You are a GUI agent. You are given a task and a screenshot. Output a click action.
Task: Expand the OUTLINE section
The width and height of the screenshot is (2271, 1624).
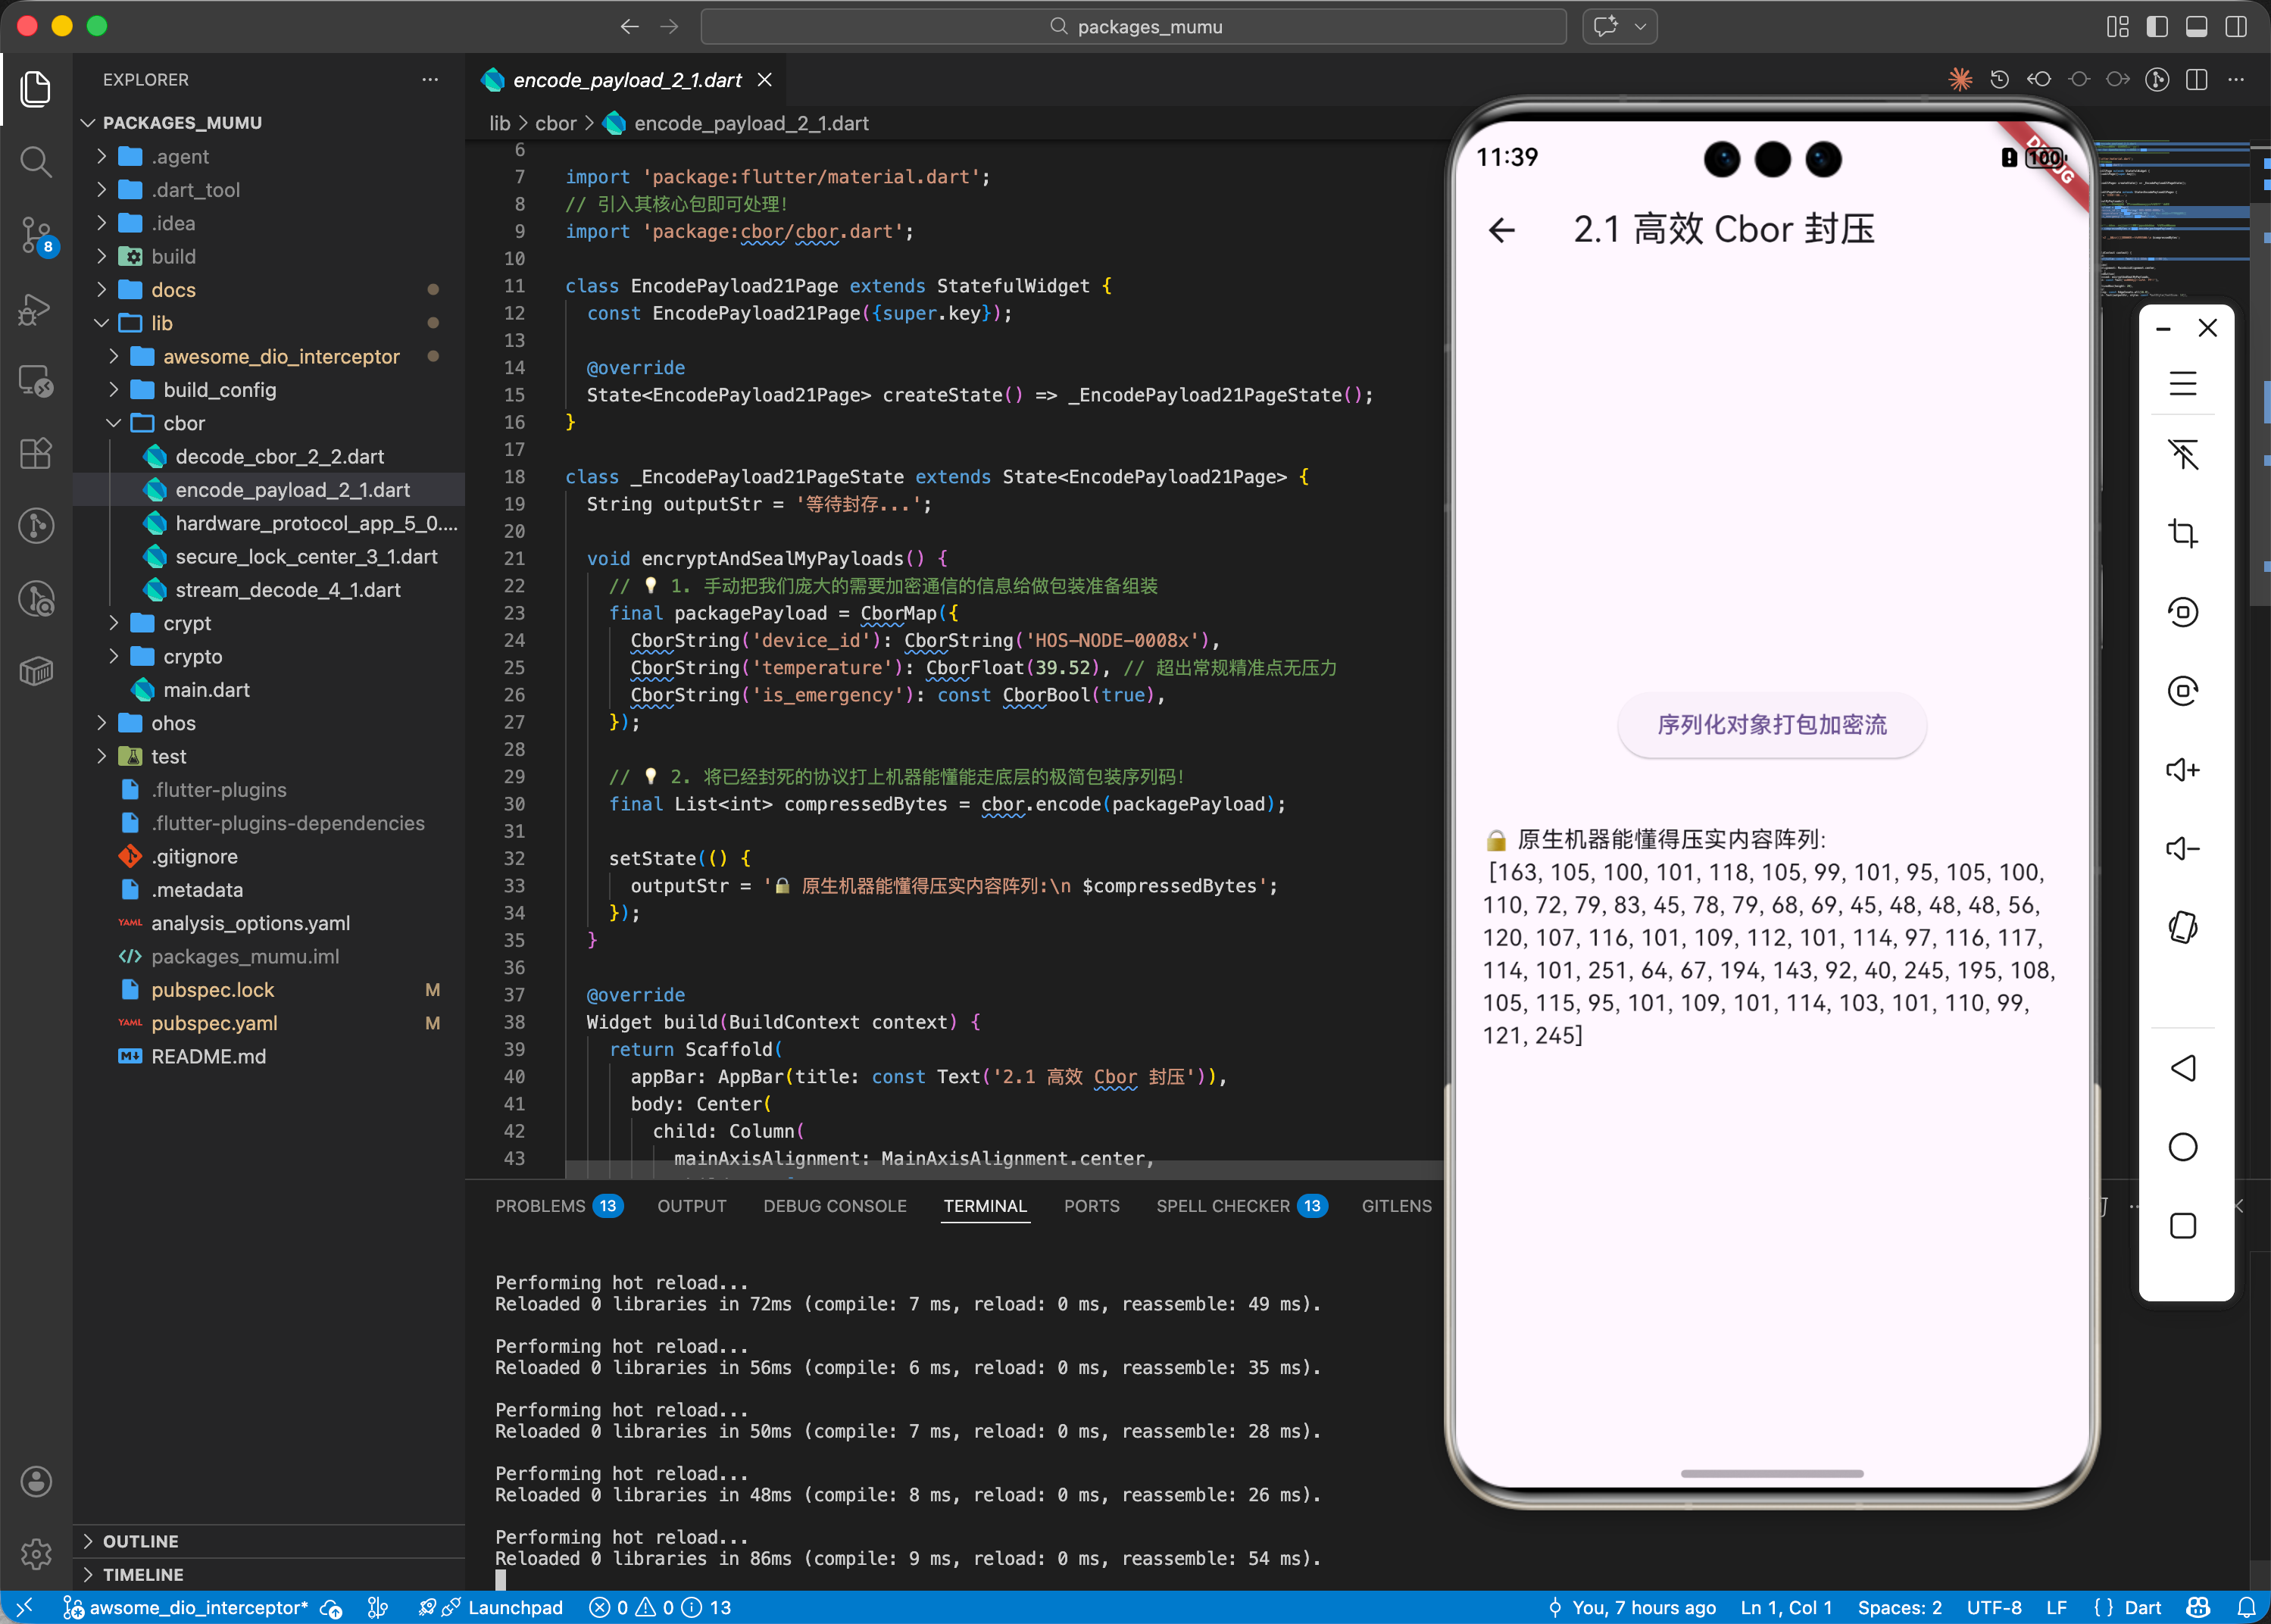tap(140, 1541)
